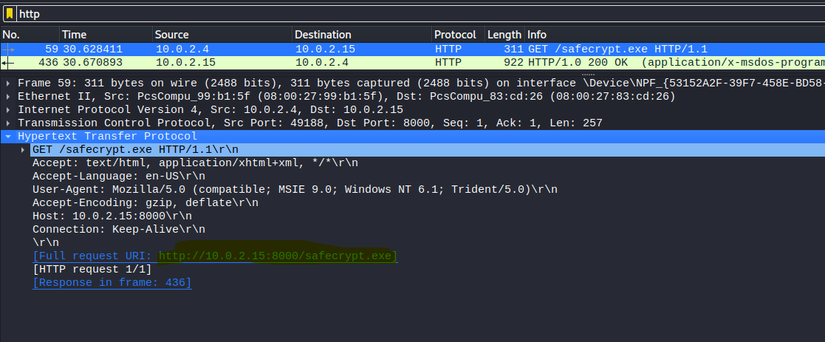This screenshot has height=342, width=825.
Task: Expand Transmission Control Protocol node
Action: (8, 123)
